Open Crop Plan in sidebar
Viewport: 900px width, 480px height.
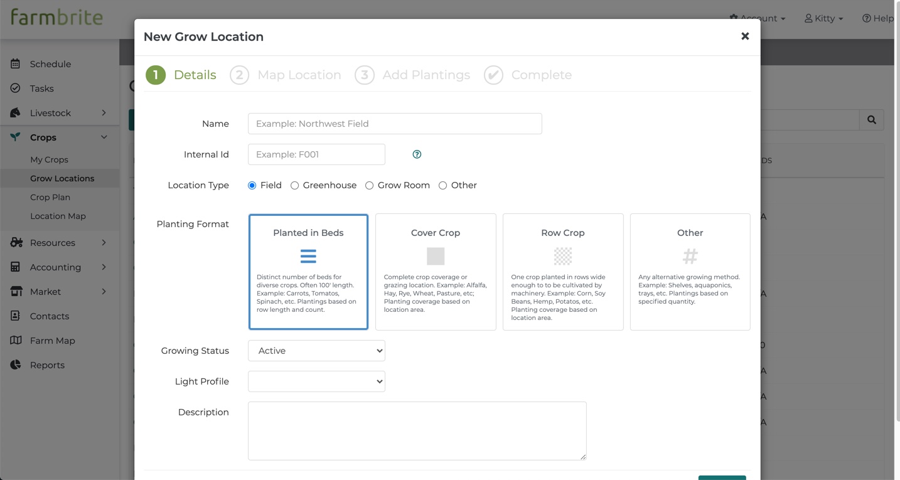point(50,197)
